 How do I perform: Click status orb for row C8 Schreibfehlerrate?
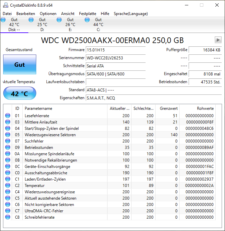(x=8, y=217)
